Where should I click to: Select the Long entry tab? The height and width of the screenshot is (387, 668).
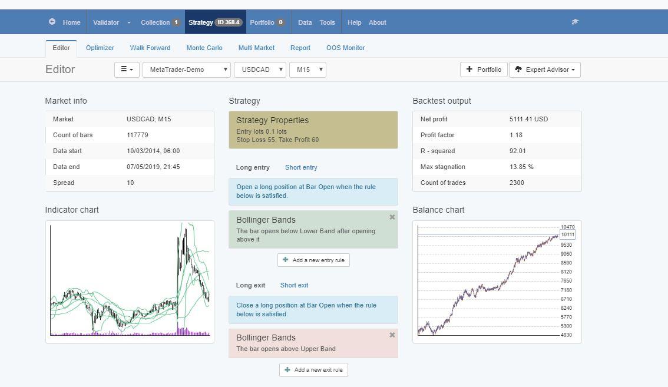[x=253, y=167]
